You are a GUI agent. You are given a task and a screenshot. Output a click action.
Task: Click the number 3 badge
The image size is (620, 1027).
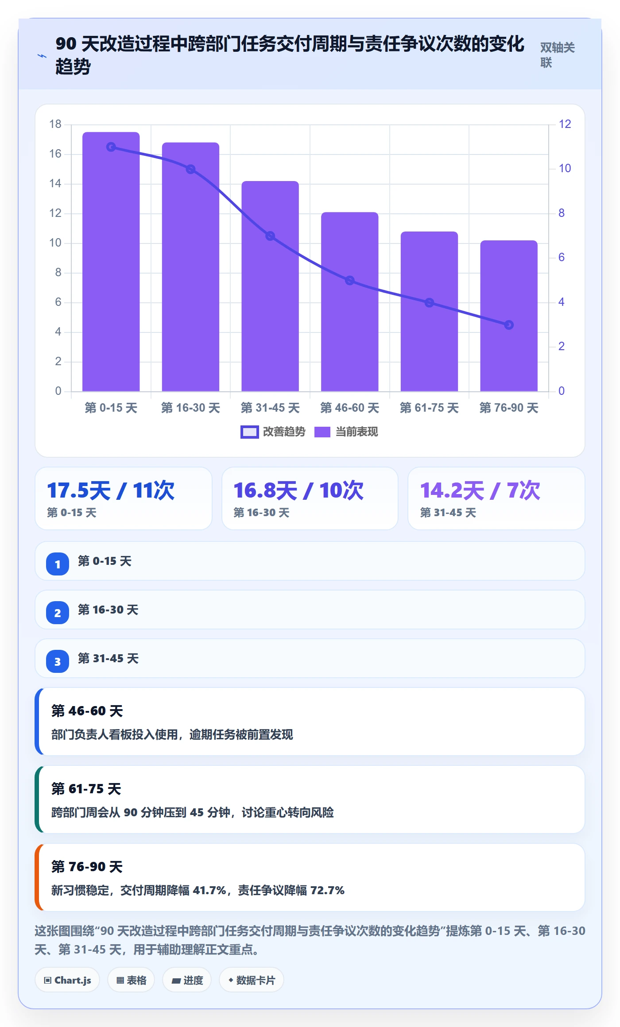coord(58,661)
